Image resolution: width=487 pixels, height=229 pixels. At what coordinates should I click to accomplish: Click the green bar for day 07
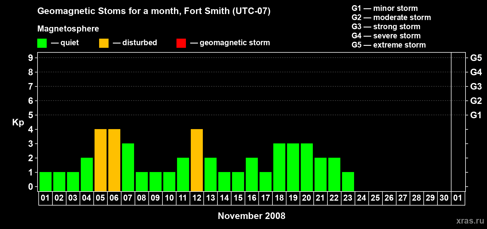click(128, 167)
